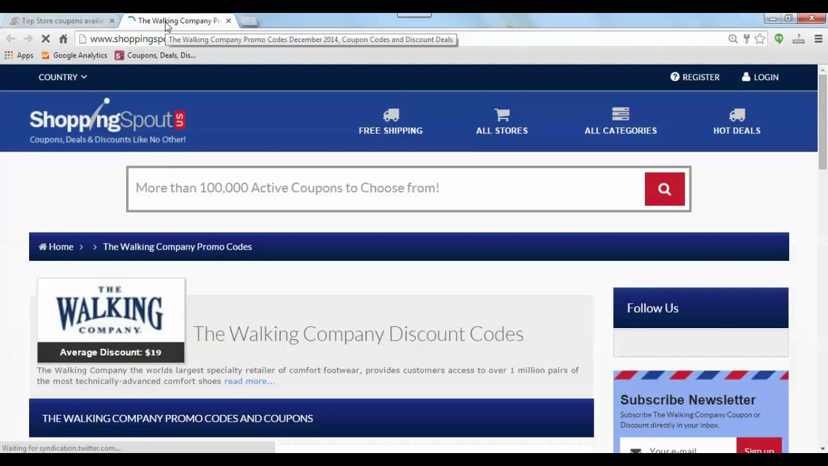Image resolution: width=828 pixels, height=466 pixels.
Task: Open the Coupons, Deals bookmark
Action: tap(155, 56)
